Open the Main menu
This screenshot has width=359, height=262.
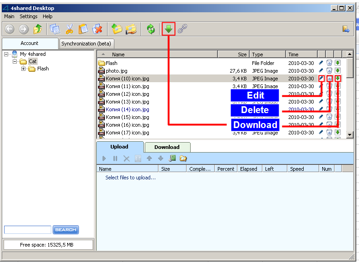coord(9,16)
